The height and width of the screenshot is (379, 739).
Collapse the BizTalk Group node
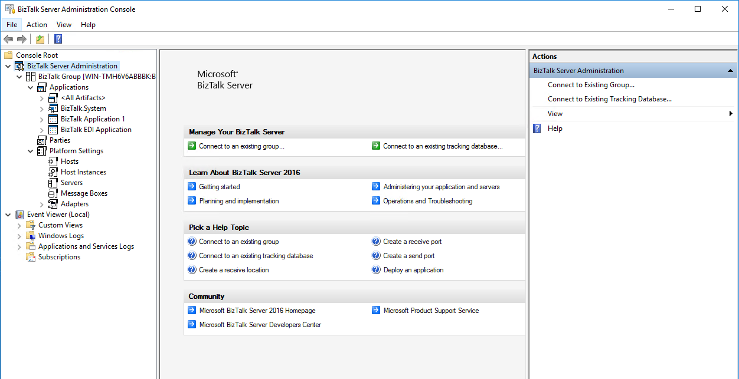pos(19,77)
